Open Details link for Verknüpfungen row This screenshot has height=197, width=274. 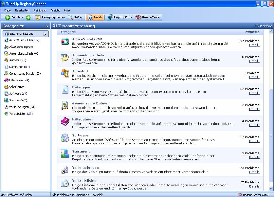(x=254, y=172)
